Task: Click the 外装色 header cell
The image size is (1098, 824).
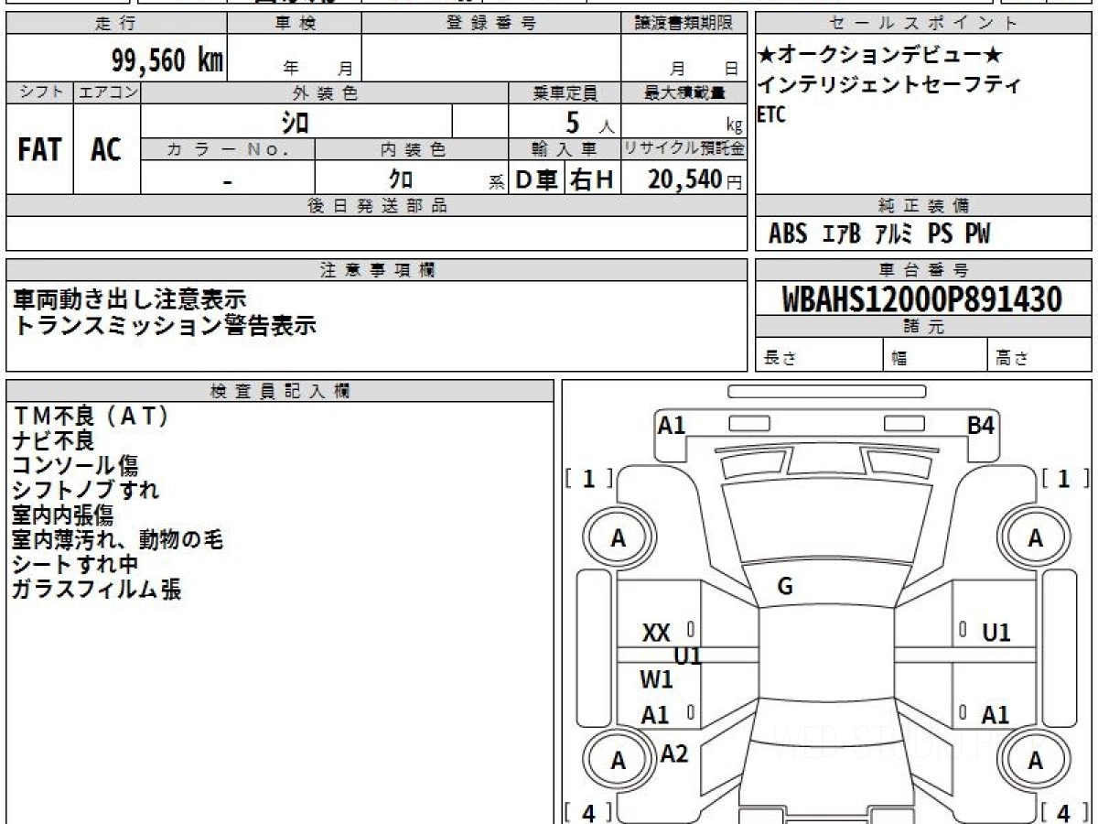Action: click(325, 92)
